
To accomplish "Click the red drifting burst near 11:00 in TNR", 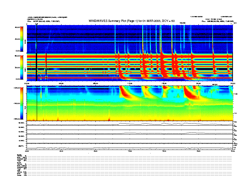I will point(124,92).
